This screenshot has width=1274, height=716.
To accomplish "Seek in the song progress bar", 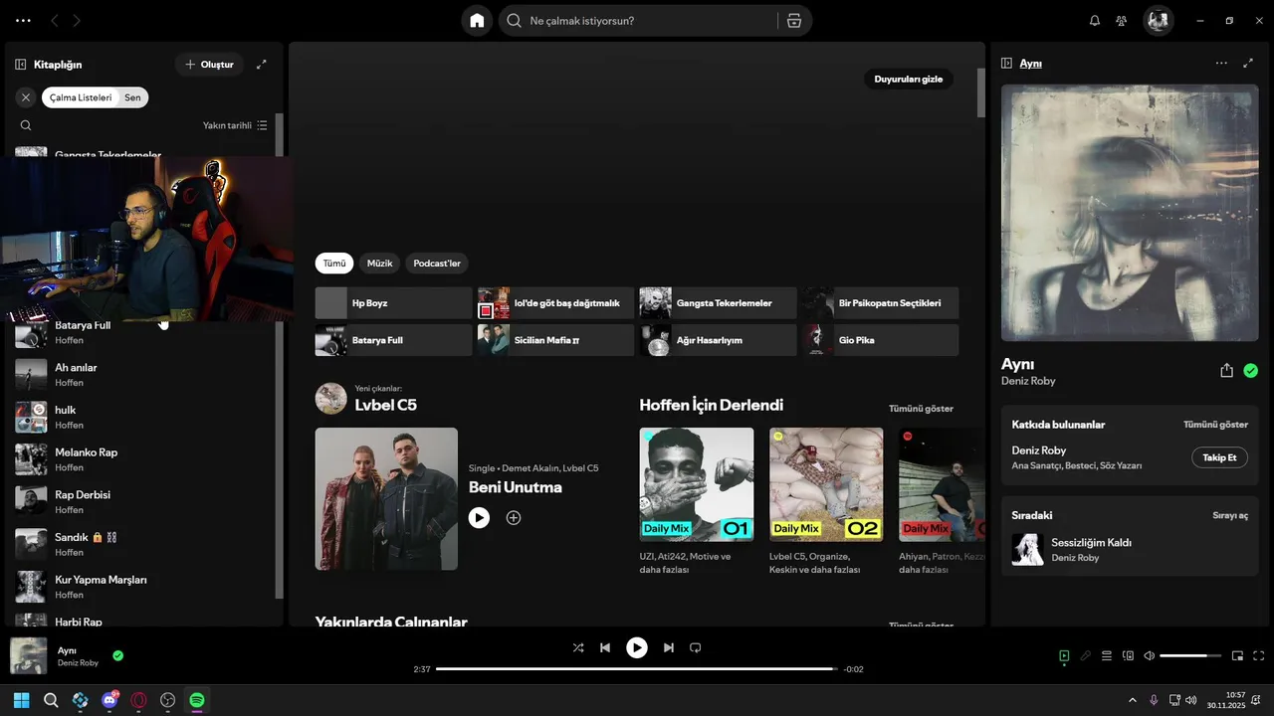I will 637,669.
